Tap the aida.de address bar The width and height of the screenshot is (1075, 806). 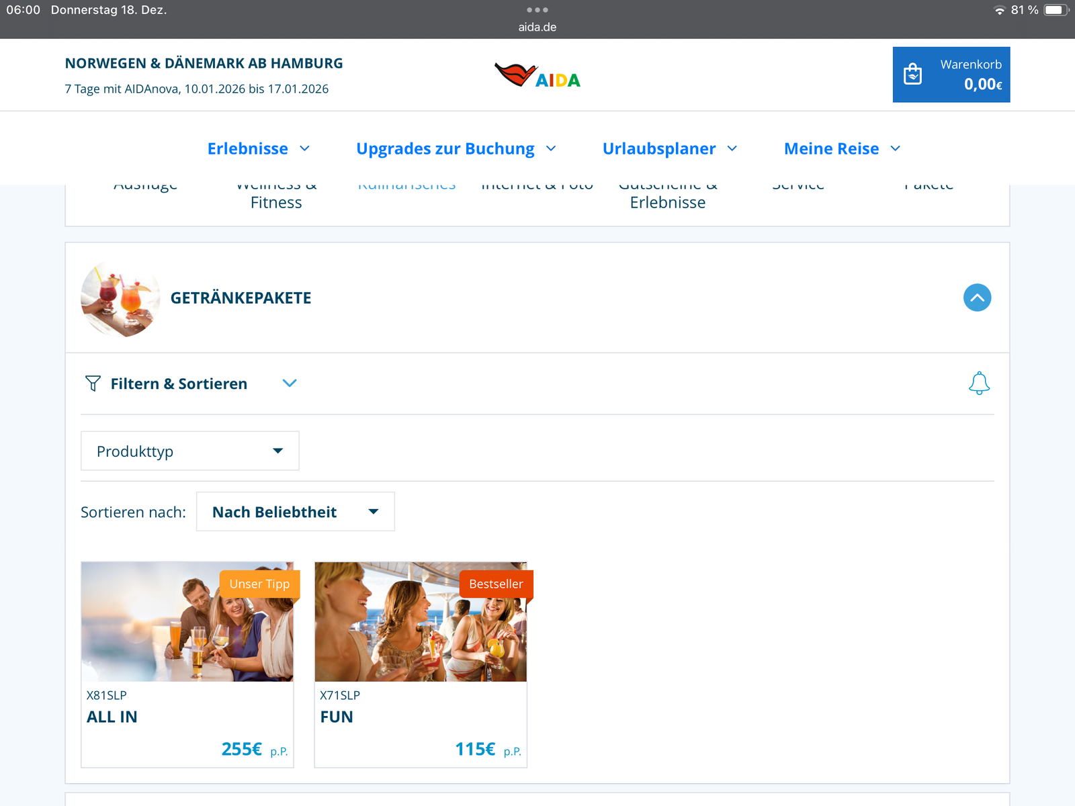tap(537, 28)
